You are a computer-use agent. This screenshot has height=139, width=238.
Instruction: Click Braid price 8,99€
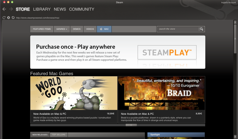[199, 114]
